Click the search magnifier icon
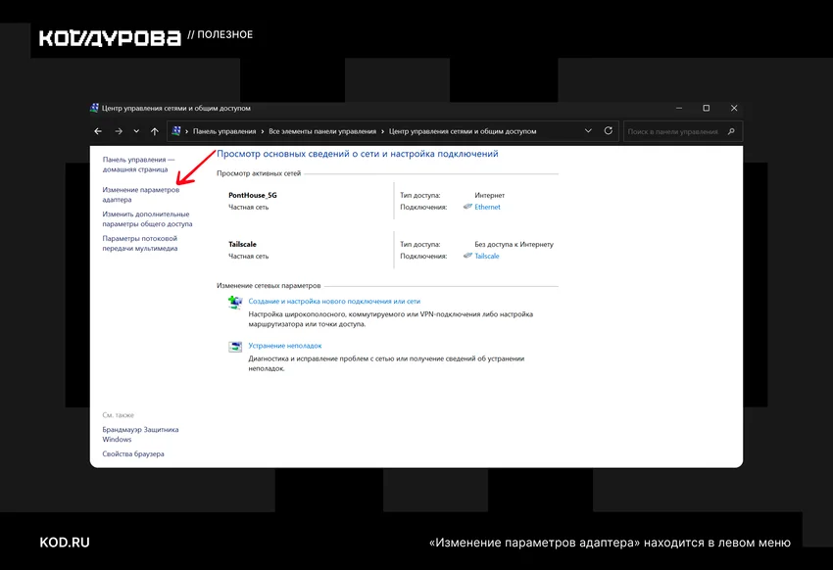 pos(731,131)
